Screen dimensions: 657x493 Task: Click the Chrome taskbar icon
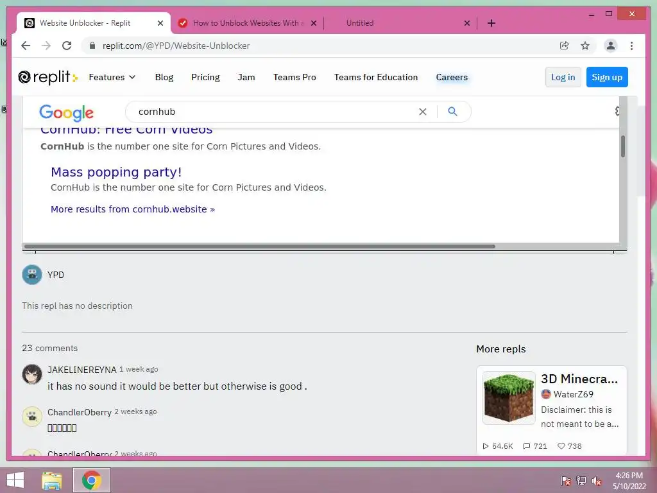[x=92, y=480]
